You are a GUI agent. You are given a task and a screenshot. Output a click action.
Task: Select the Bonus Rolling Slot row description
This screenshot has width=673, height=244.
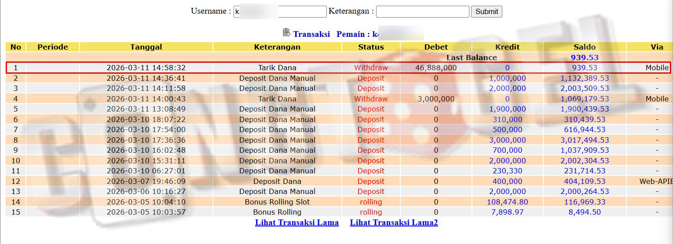(277, 202)
